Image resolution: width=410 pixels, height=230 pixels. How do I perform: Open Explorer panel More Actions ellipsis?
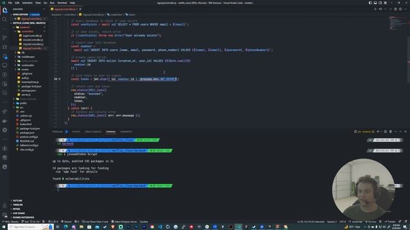pyautogui.click(x=44, y=9)
